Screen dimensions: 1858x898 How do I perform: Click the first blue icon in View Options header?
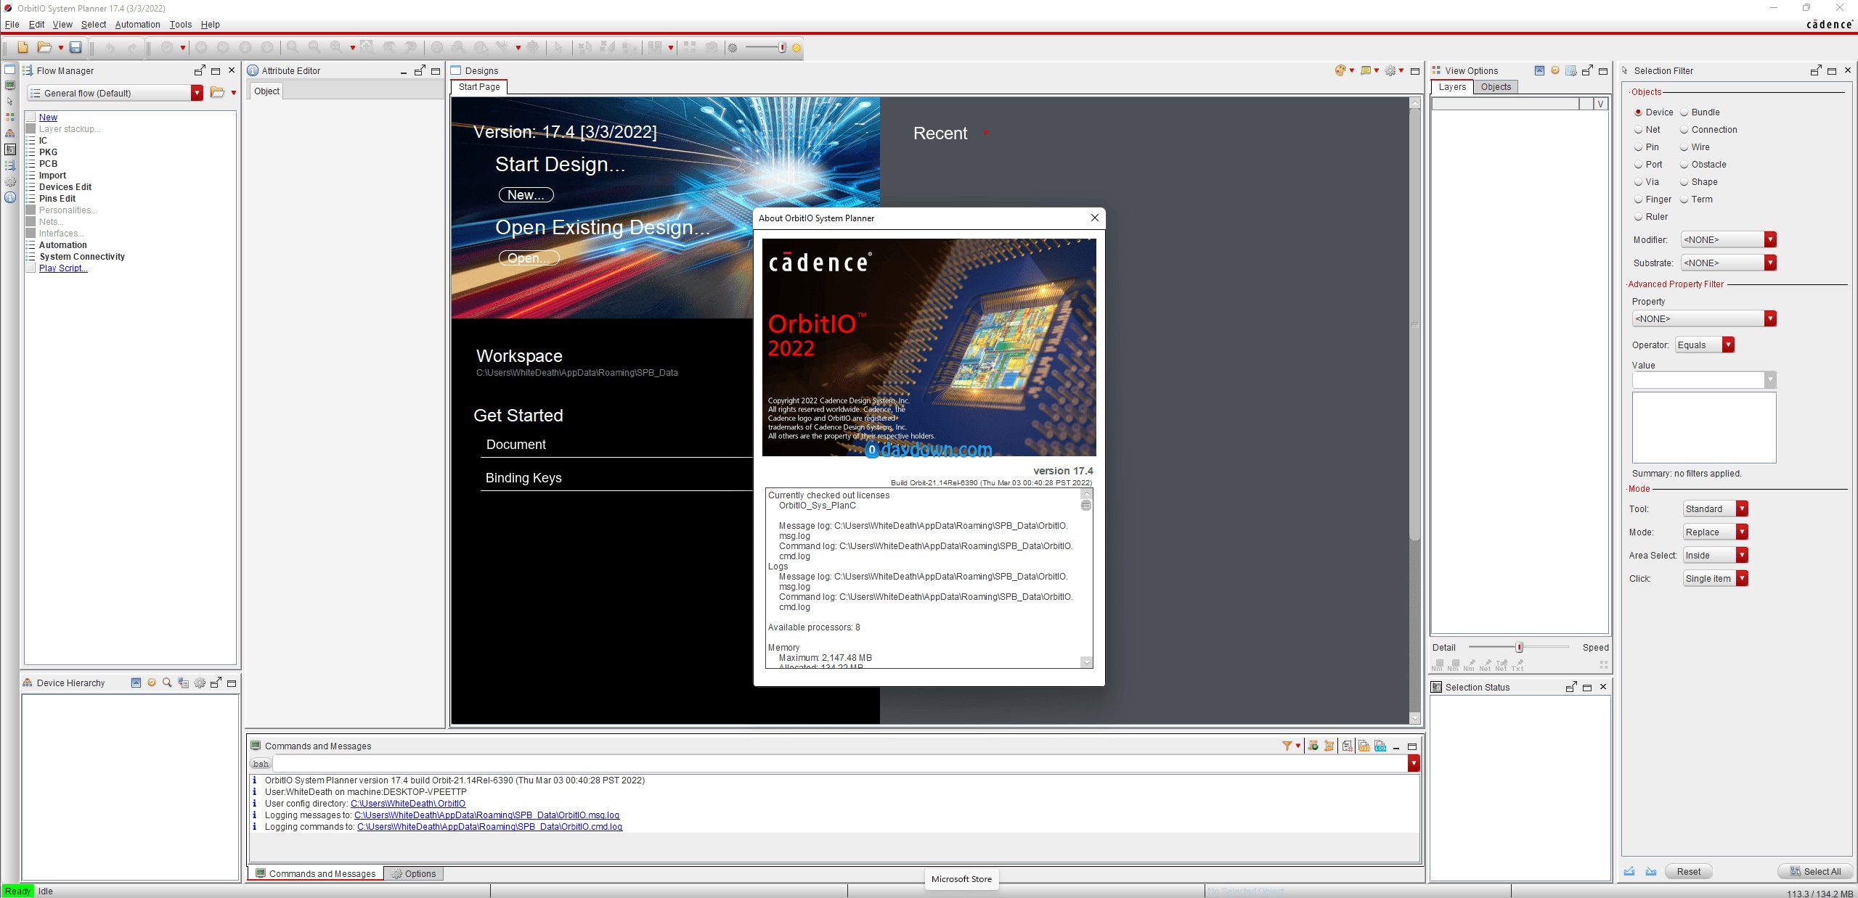point(1539,70)
